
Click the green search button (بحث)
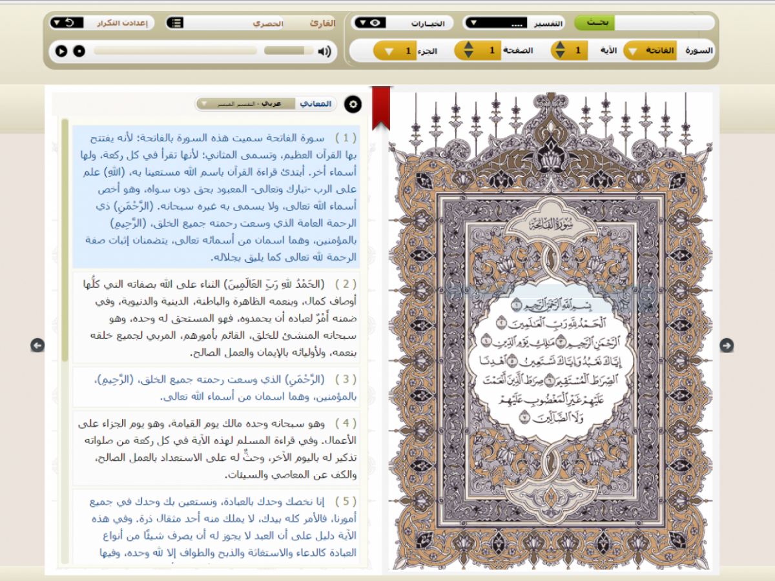(x=595, y=23)
